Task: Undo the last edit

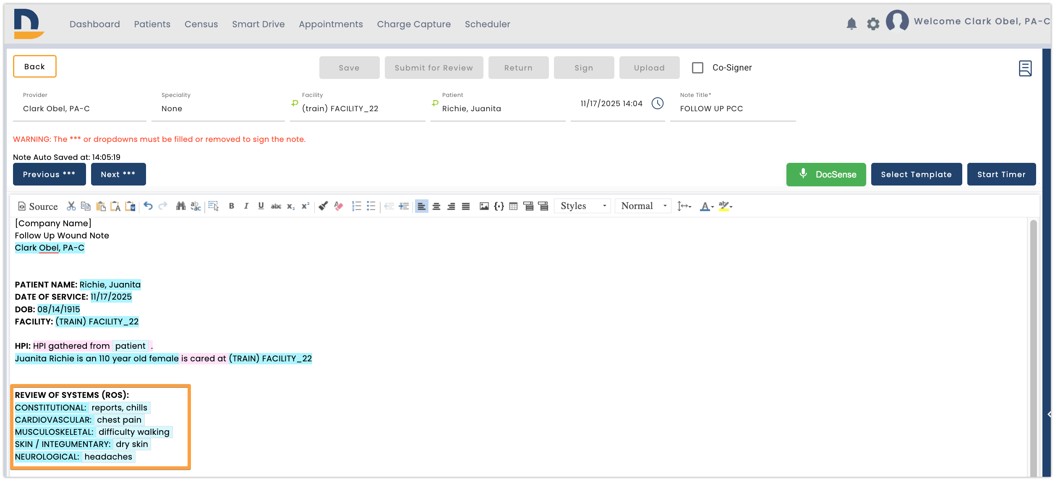Action: click(148, 206)
